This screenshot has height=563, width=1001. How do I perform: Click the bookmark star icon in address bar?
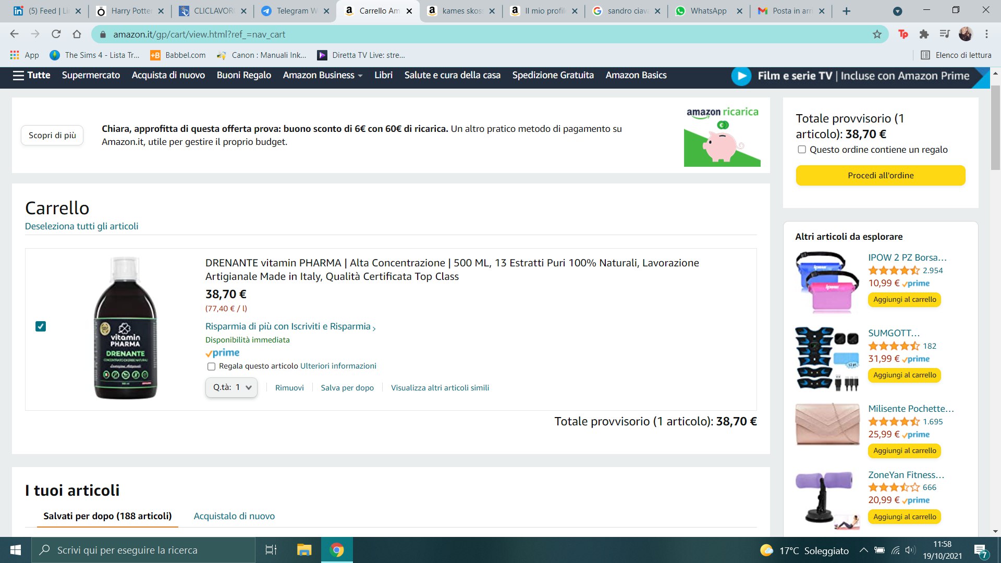(877, 34)
